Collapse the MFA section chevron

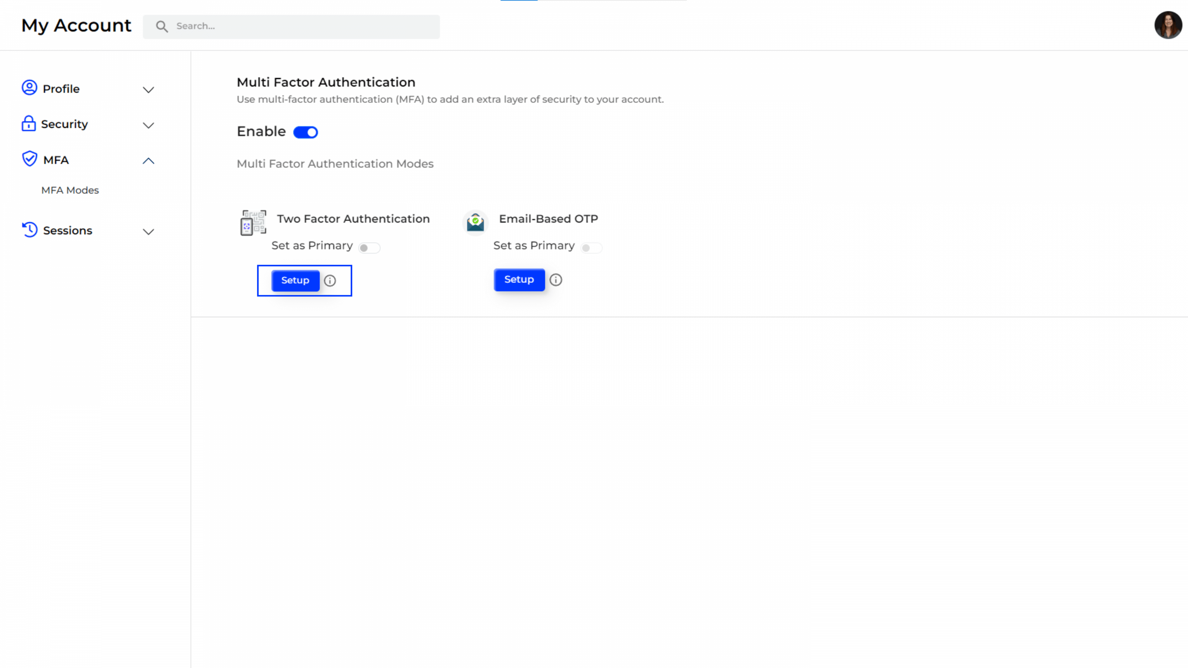coord(148,161)
